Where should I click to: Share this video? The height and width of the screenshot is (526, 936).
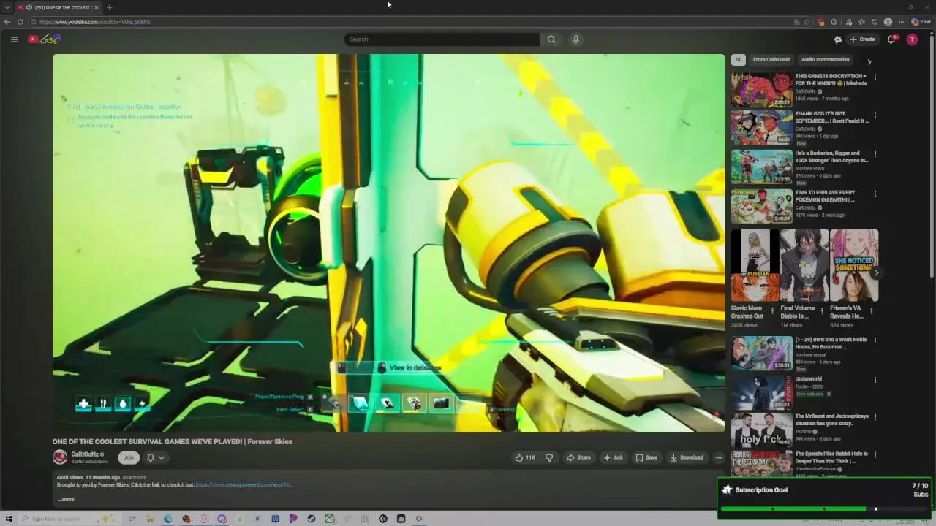(578, 457)
